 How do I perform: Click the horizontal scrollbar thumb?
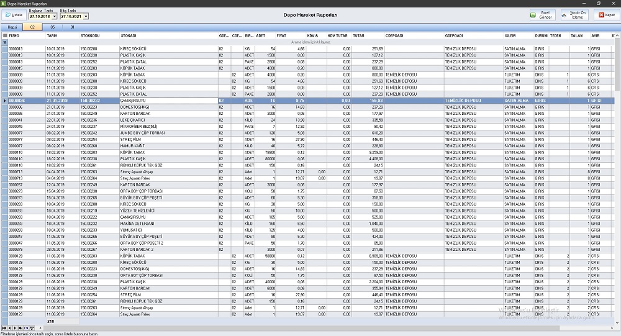point(301,328)
